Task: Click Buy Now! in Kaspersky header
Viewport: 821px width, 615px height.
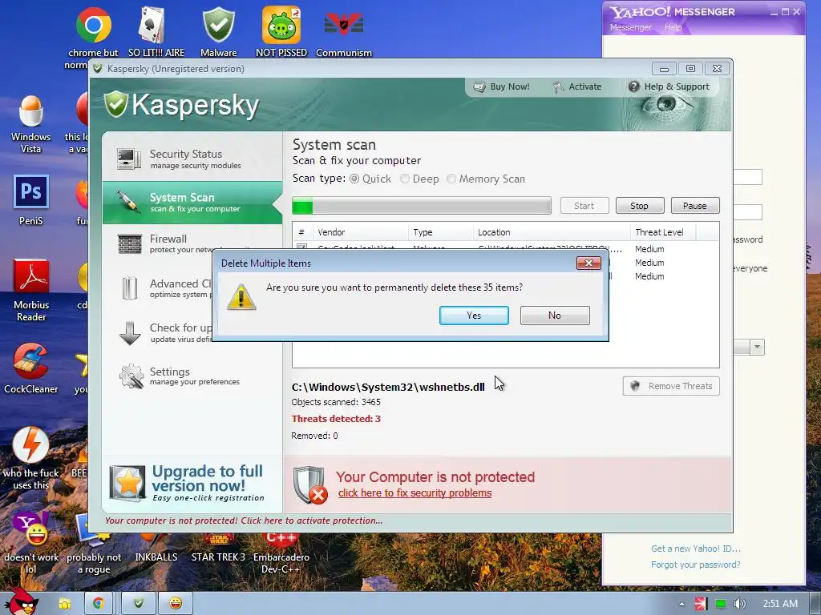Action: pyautogui.click(x=502, y=86)
